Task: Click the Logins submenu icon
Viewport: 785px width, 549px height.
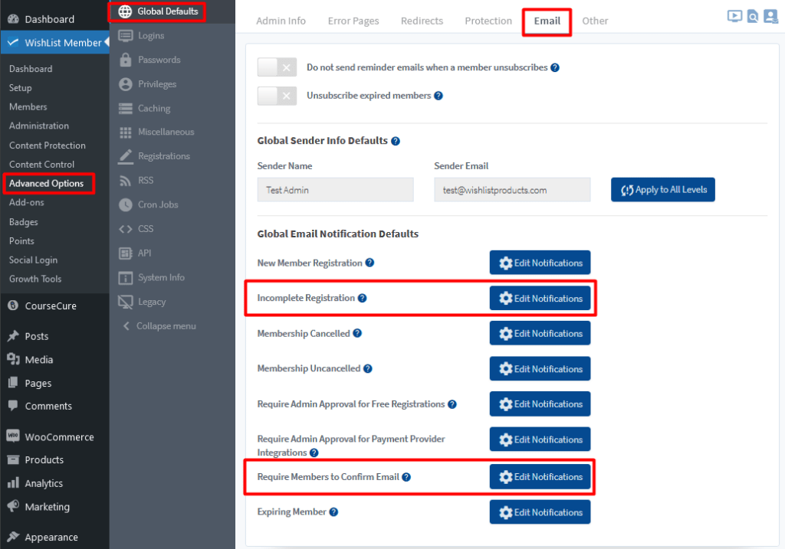Action: [125, 36]
